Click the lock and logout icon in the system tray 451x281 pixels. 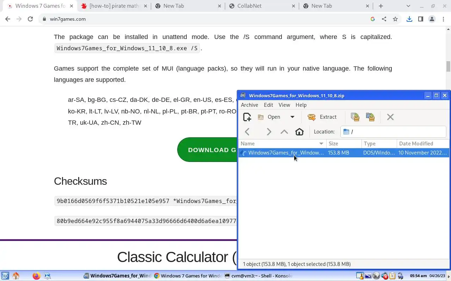tap(400, 276)
